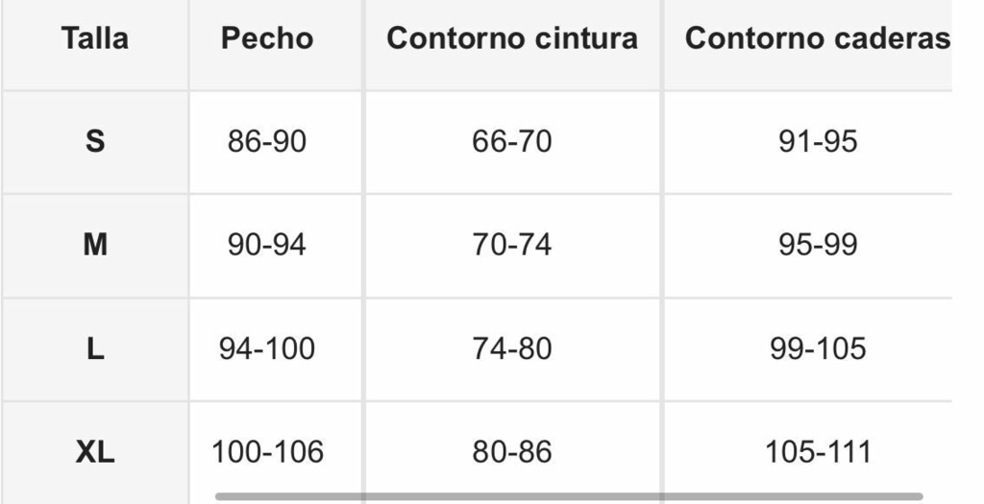
Task: Click the 99-105 hip measurement cell
Action: (817, 348)
